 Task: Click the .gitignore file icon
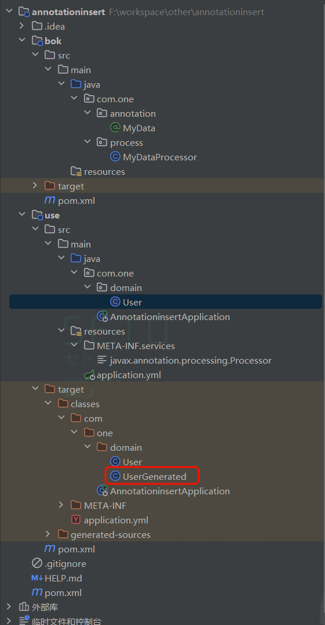point(36,563)
